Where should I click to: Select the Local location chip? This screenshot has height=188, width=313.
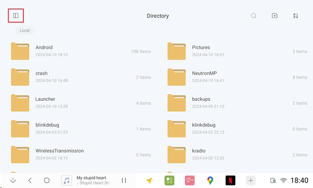point(25,31)
